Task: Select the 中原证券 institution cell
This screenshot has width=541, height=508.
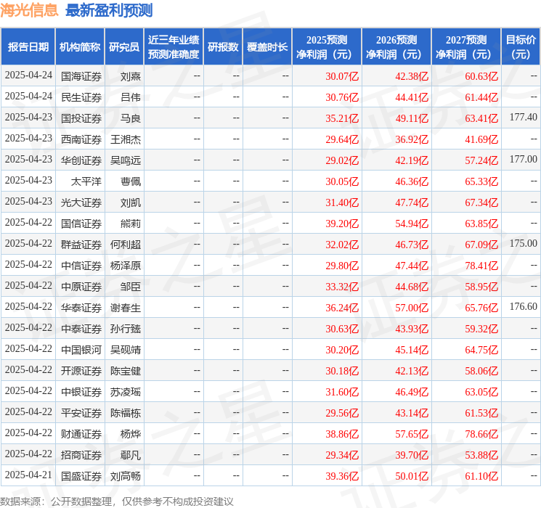Action: pyautogui.click(x=81, y=287)
